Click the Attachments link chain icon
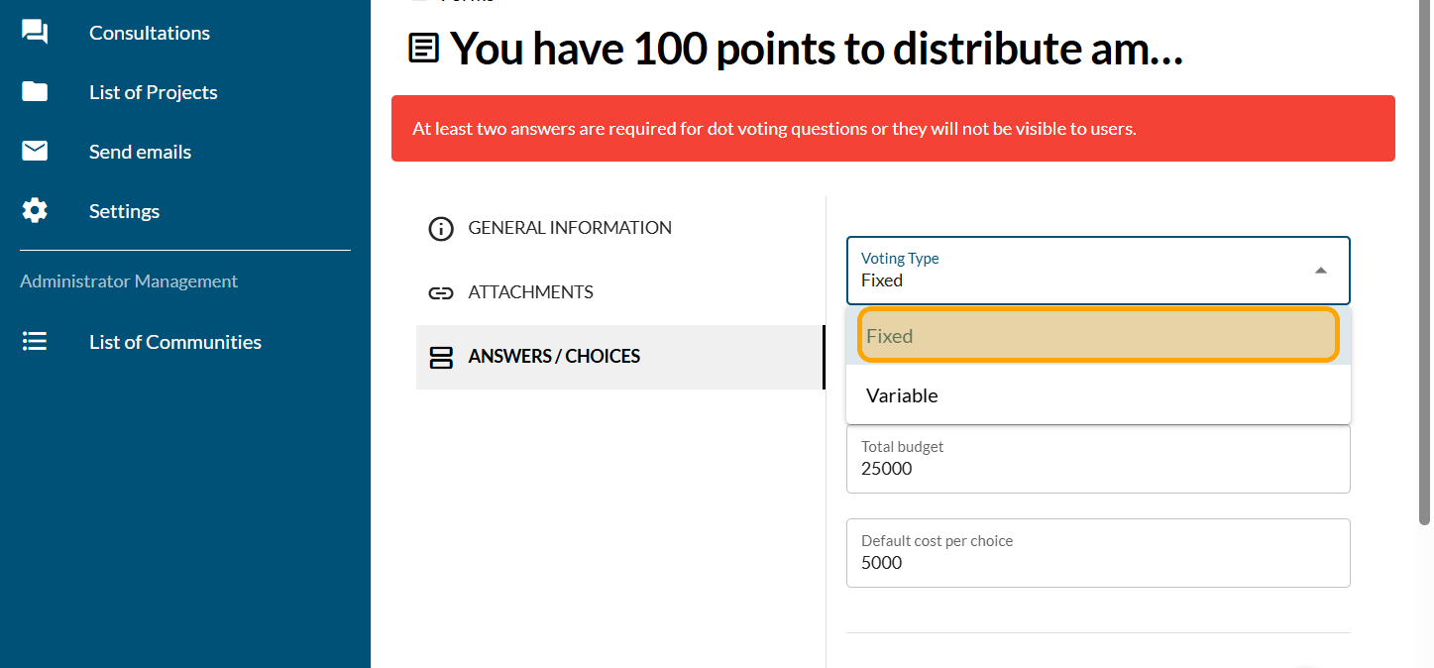Screen dimensions: 1434x668 tap(440, 293)
